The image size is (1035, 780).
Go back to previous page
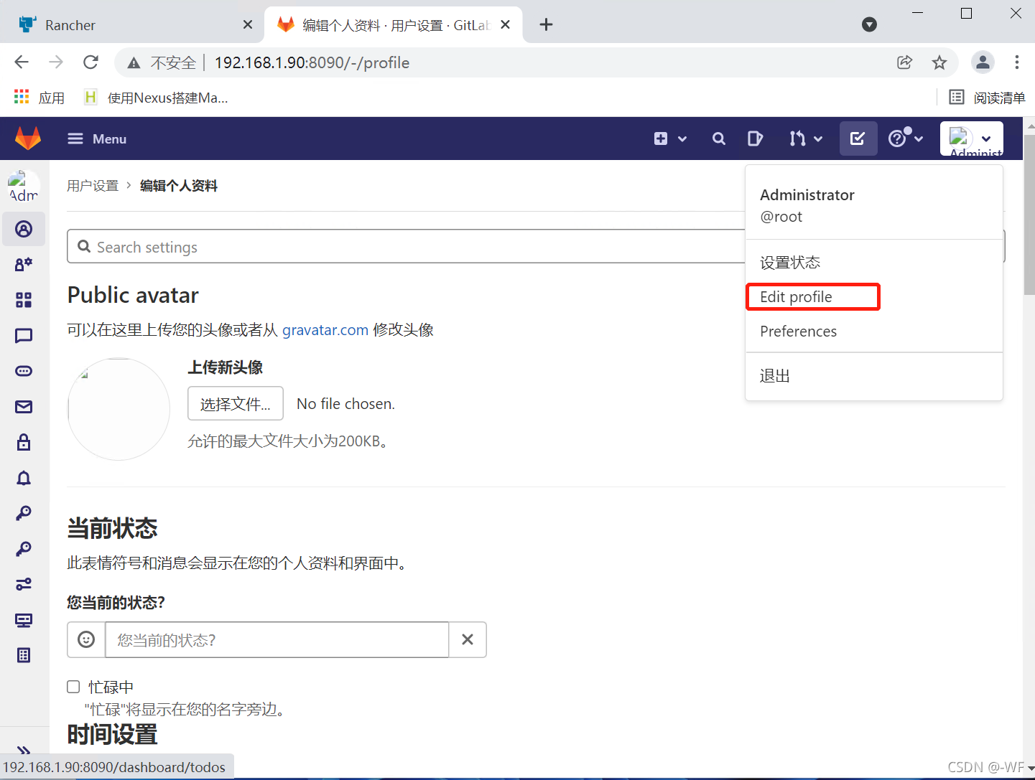coord(22,62)
